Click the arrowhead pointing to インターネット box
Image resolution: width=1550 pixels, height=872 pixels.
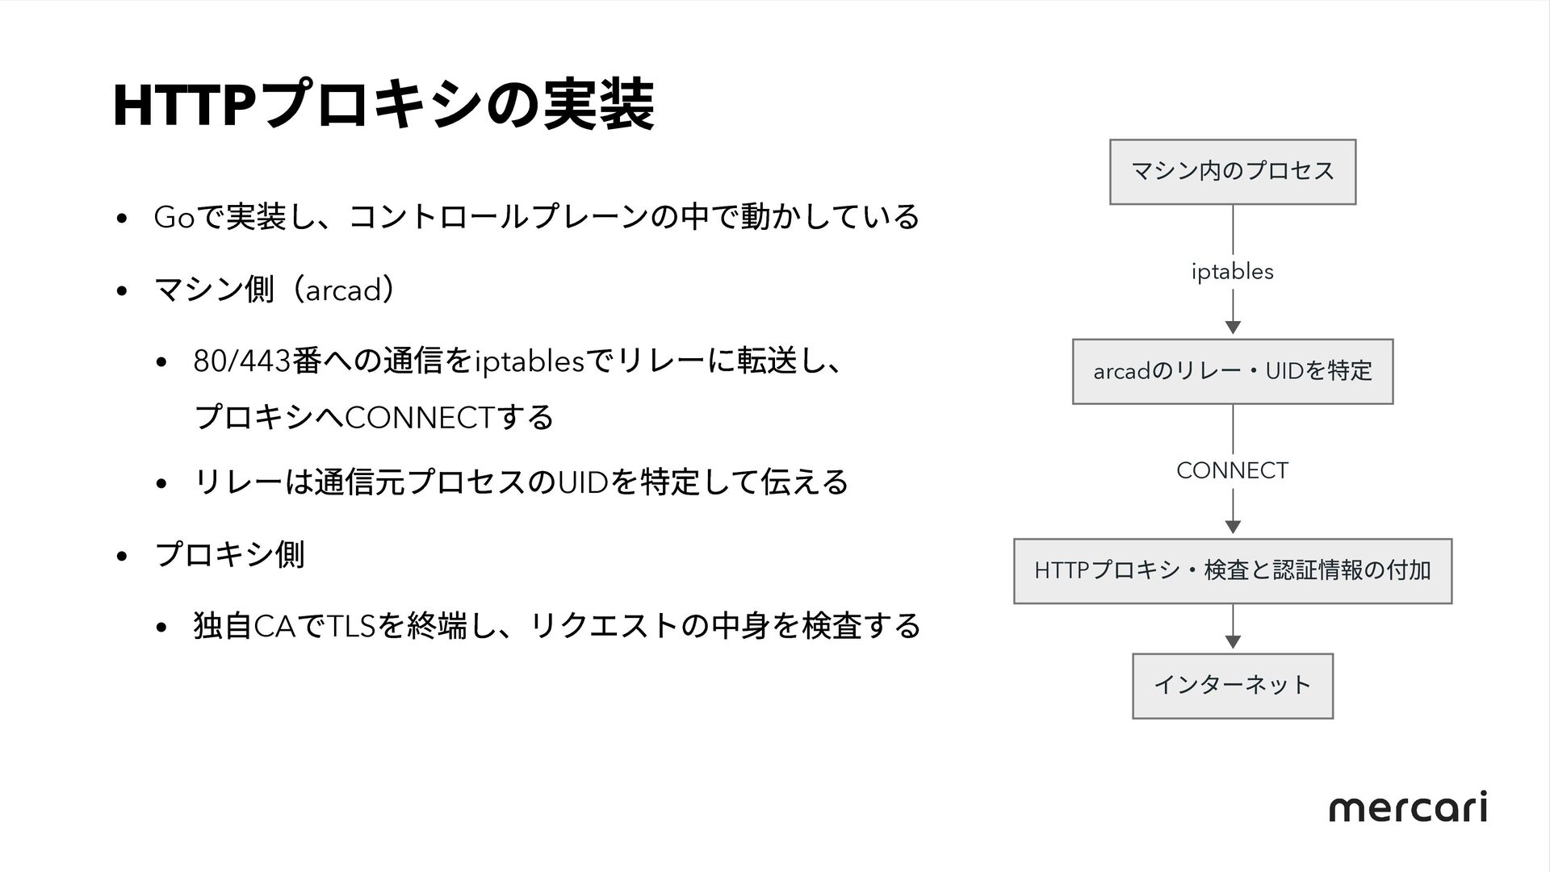click(1233, 642)
